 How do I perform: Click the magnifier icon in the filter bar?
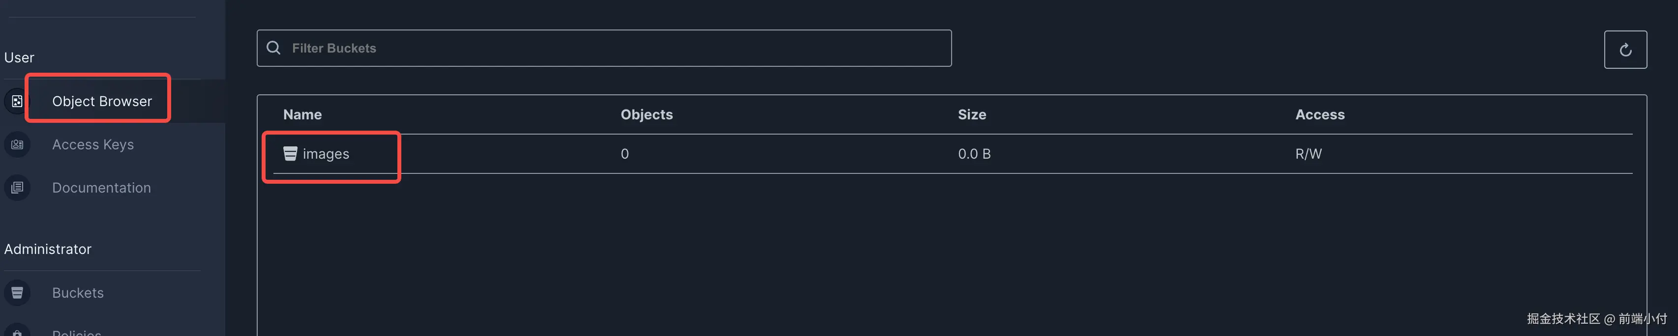coord(273,48)
